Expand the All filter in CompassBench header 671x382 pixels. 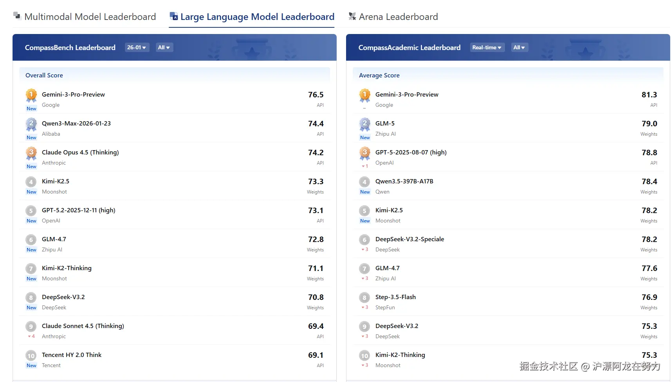(164, 47)
